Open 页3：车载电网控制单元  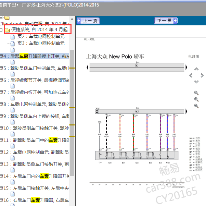tap(41, 43)
